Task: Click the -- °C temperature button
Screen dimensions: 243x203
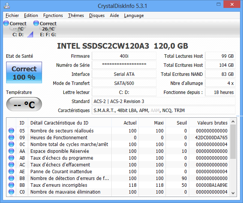Action: click(x=24, y=104)
